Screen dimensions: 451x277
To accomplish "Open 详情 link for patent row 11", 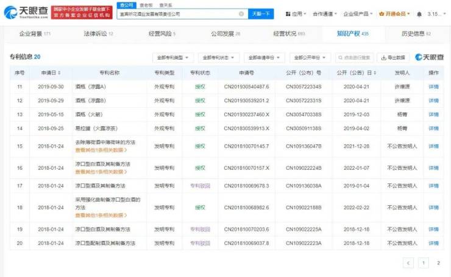I will pos(433,86).
